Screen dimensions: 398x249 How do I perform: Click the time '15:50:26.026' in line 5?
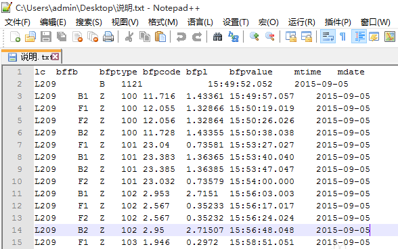tap(262, 120)
